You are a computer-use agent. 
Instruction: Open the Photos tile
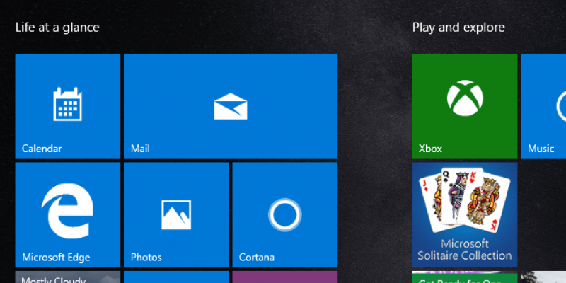tap(176, 215)
